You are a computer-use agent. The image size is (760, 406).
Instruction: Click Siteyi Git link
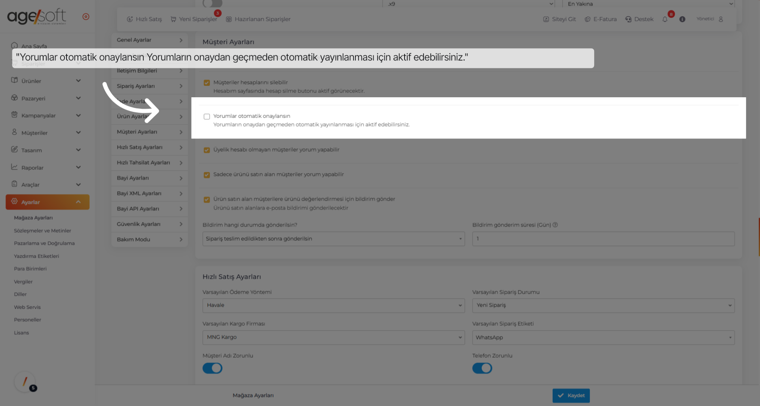[559, 19]
